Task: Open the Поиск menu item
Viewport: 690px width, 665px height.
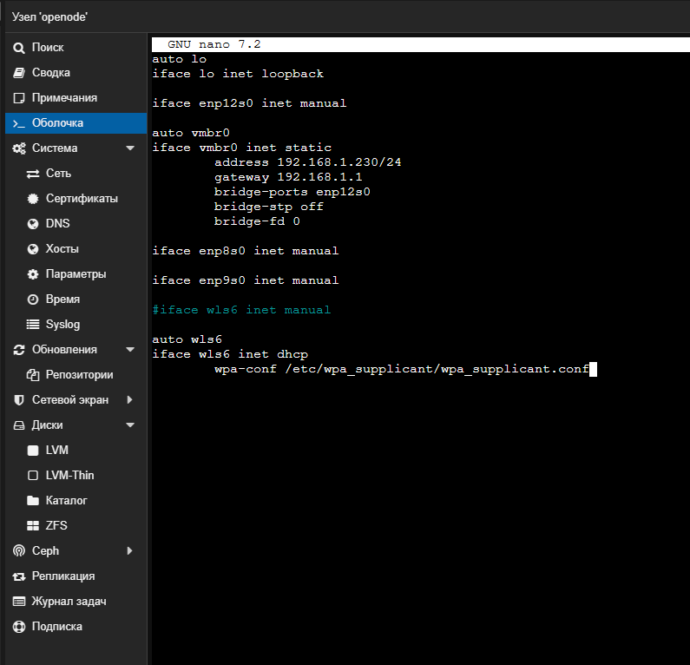Action: [x=48, y=48]
